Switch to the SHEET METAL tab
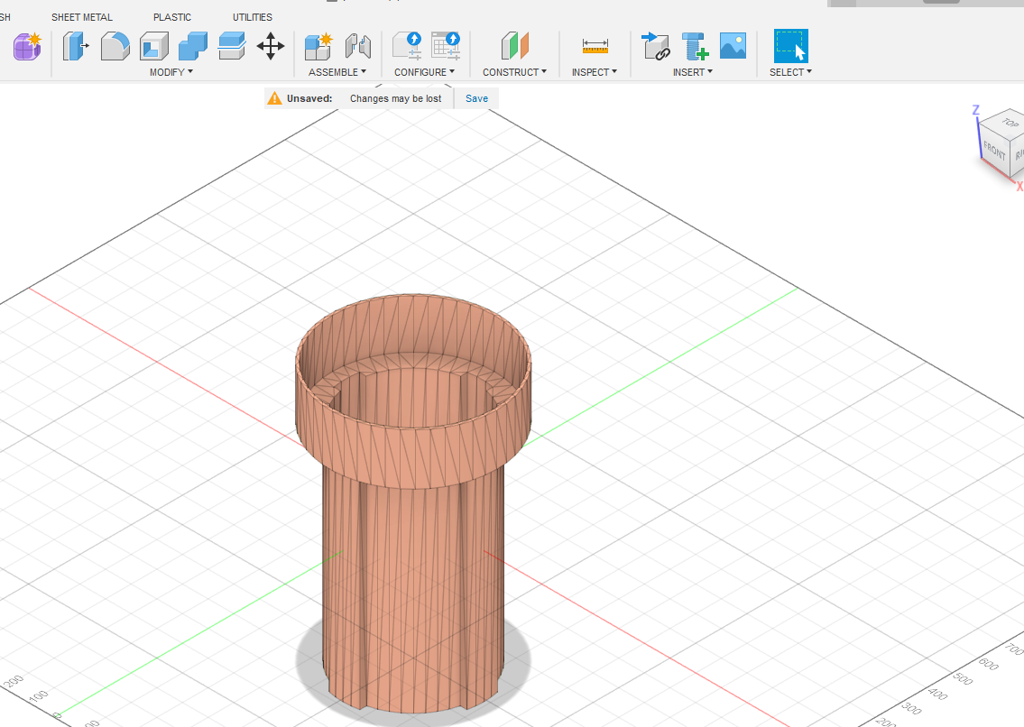Screen dimensions: 1024x727 (x=82, y=17)
